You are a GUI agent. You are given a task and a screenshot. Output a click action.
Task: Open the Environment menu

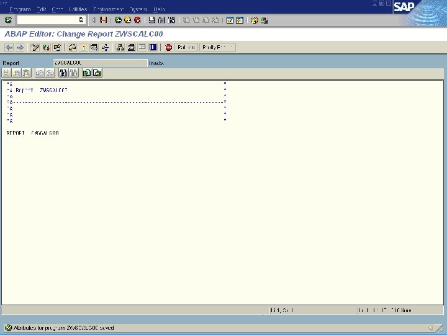pyautogui.click(x=108, y=9)
